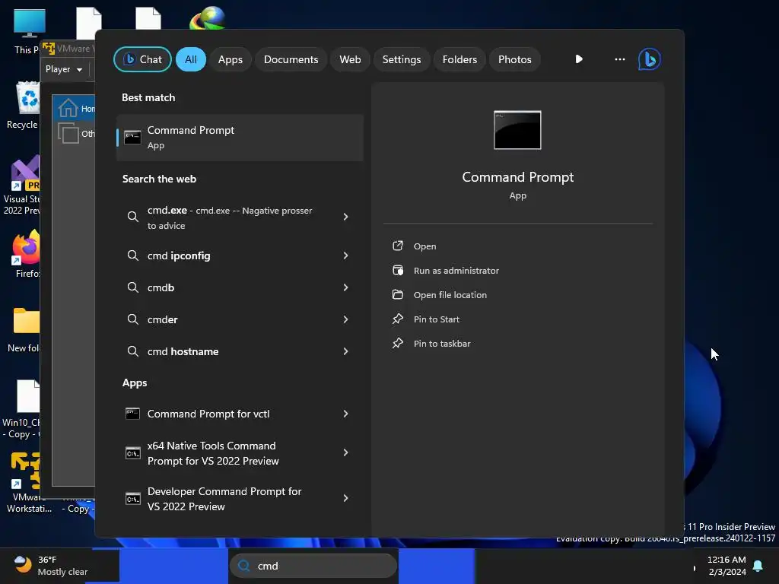This screenshot has width=779, height=584.
Task: Click search icon beside cmd ipconfig
Action: (132, 255)
